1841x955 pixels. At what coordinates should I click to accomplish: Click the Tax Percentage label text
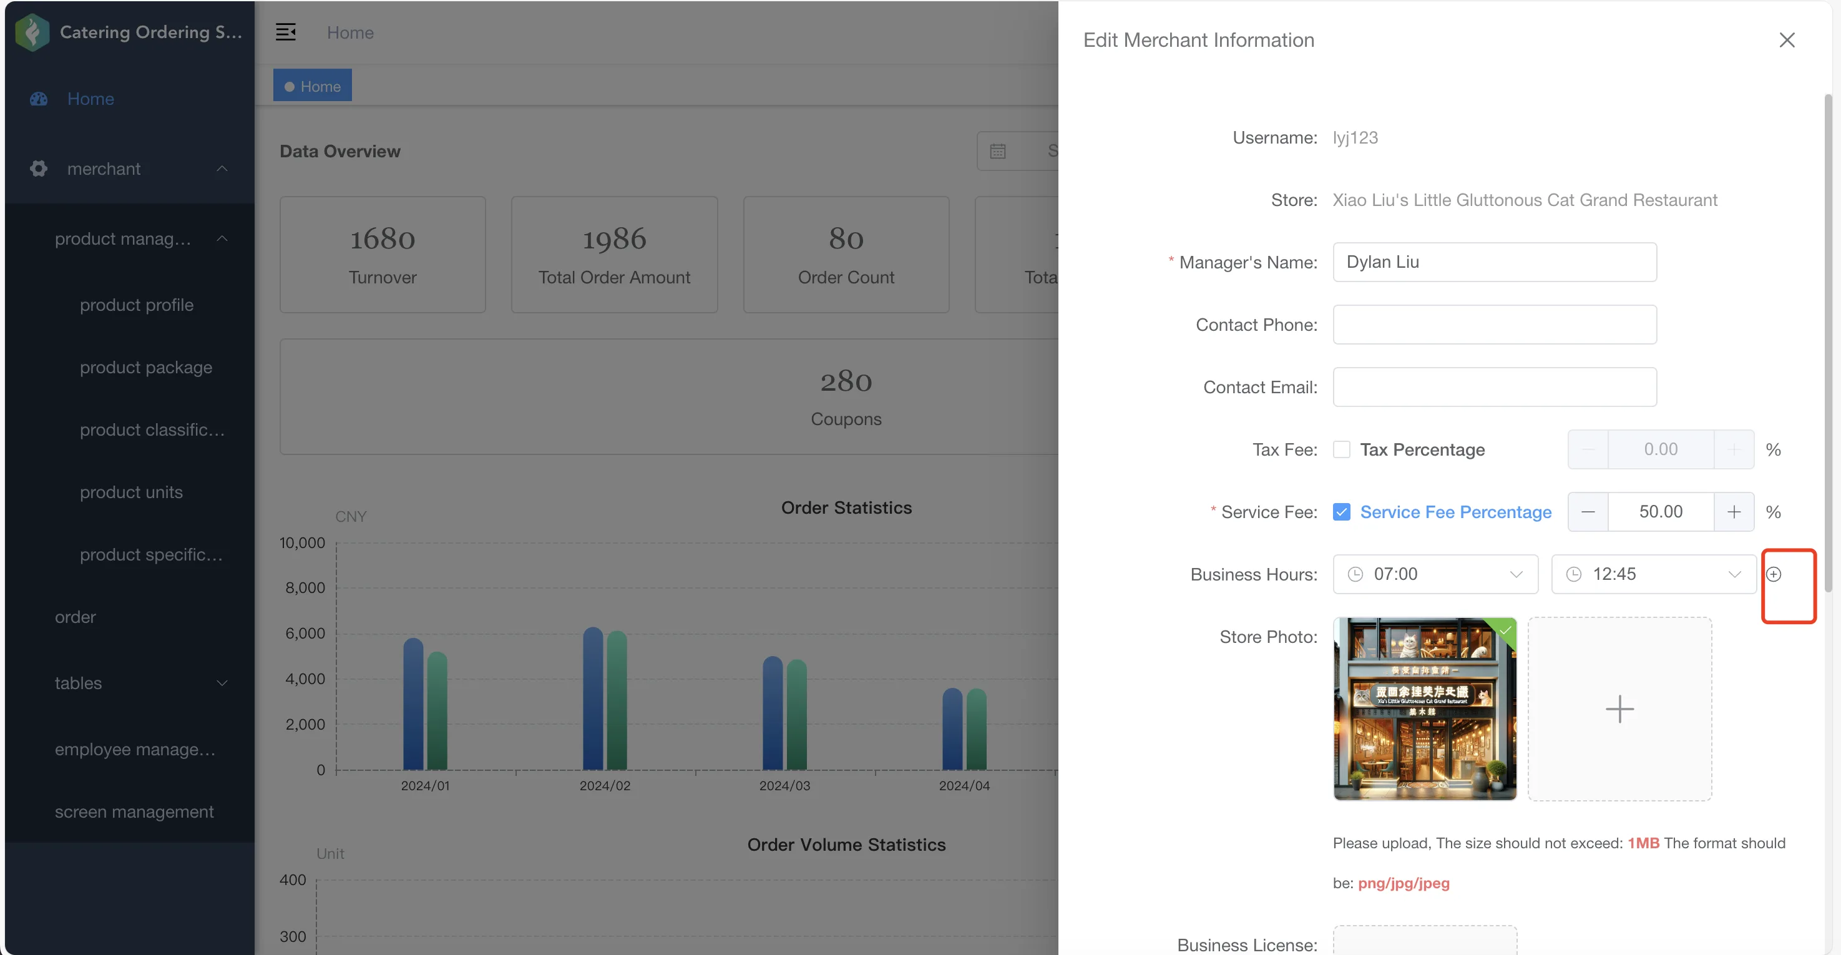click(1422, 449)
